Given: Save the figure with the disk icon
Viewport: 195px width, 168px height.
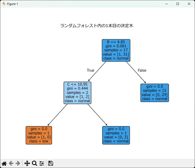Looking at the screenshot, I should click(51, 163).
